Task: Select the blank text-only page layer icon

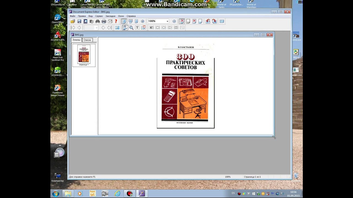Action: point(188,21)
